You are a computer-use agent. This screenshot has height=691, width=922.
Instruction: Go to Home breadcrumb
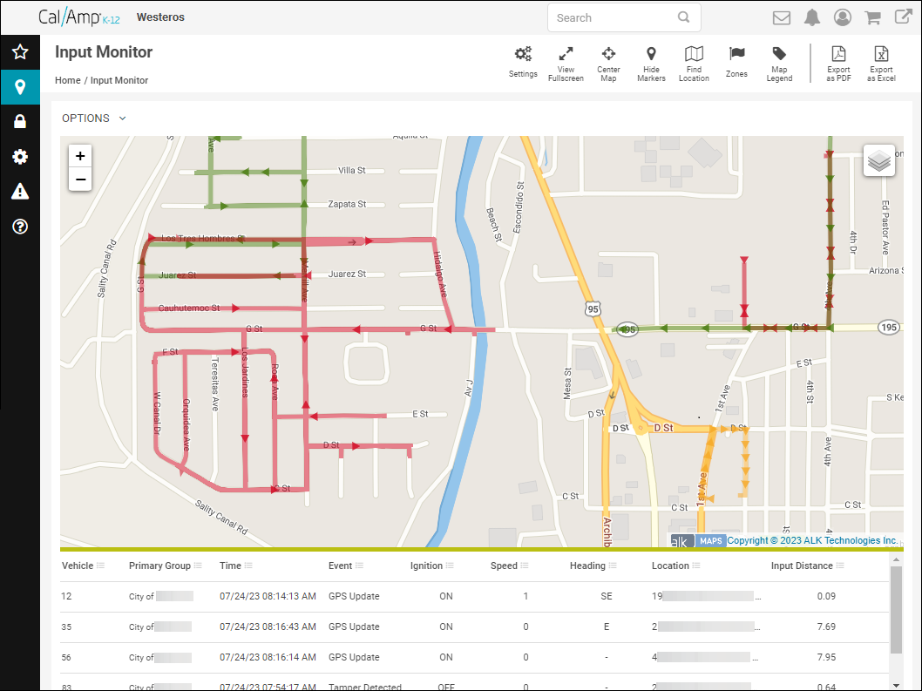pos(68,80)
